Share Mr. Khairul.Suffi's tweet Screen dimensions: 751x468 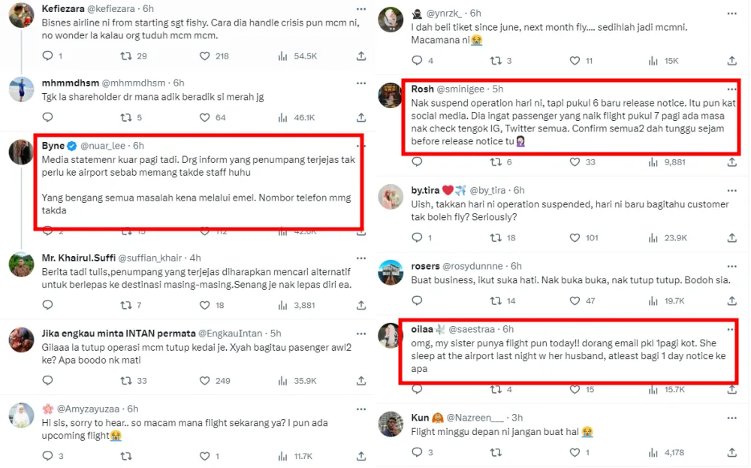pyautogui.click(x=360, y=305)
